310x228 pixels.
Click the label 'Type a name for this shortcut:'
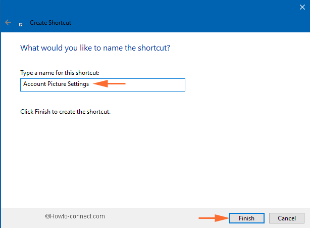point(60,73)
